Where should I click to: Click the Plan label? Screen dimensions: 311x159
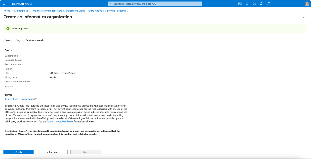[x=7, y=73]
